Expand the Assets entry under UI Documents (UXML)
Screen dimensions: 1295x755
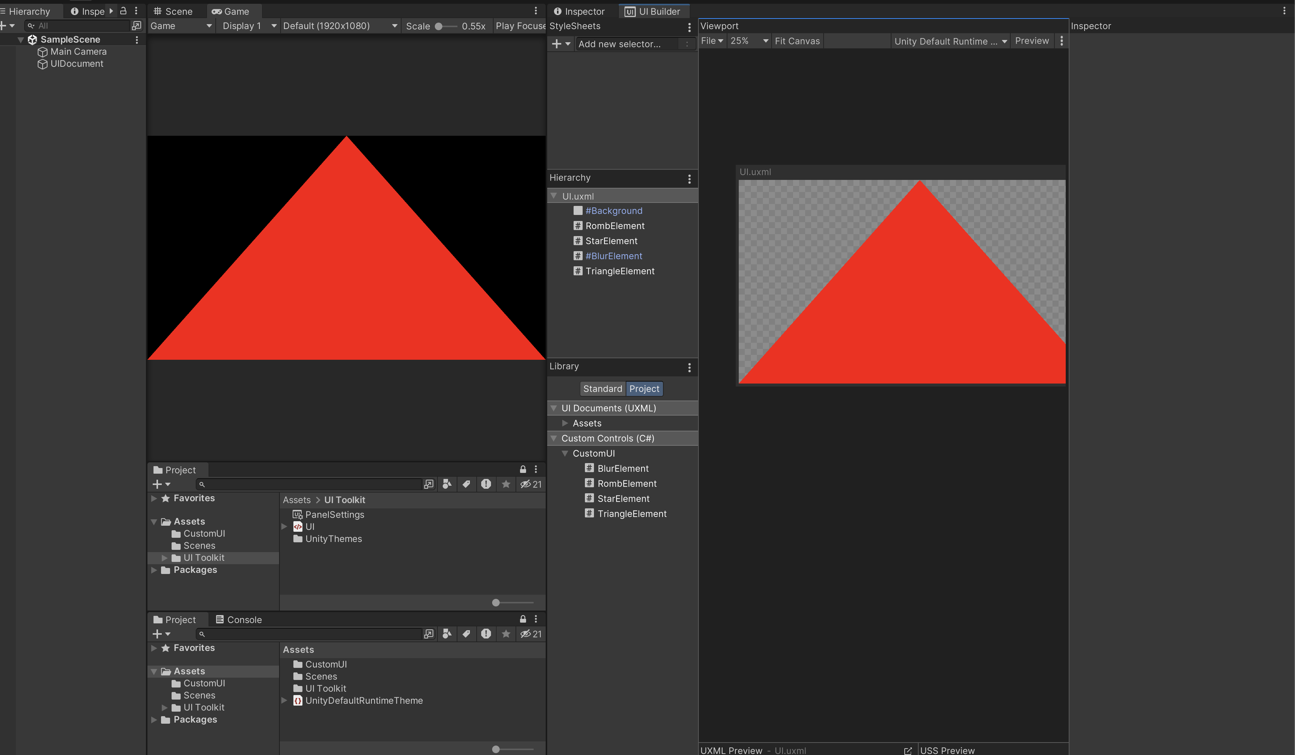click(x=565, y=423)
